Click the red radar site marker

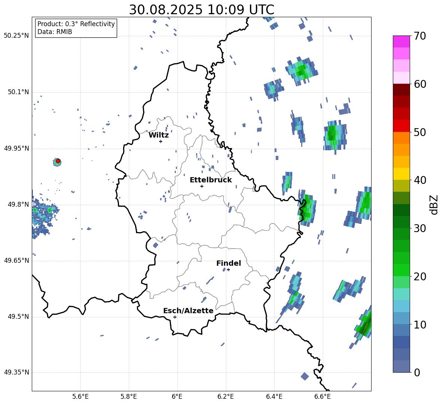pyautogui.click(x=58, y=161)
